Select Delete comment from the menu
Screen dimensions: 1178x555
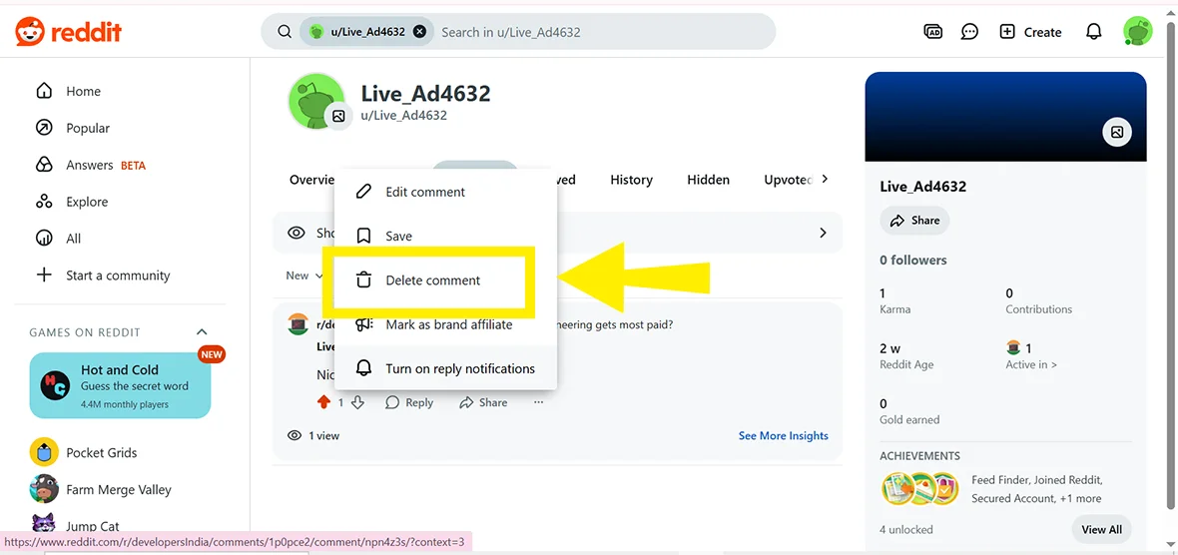[x=432, y=280]
